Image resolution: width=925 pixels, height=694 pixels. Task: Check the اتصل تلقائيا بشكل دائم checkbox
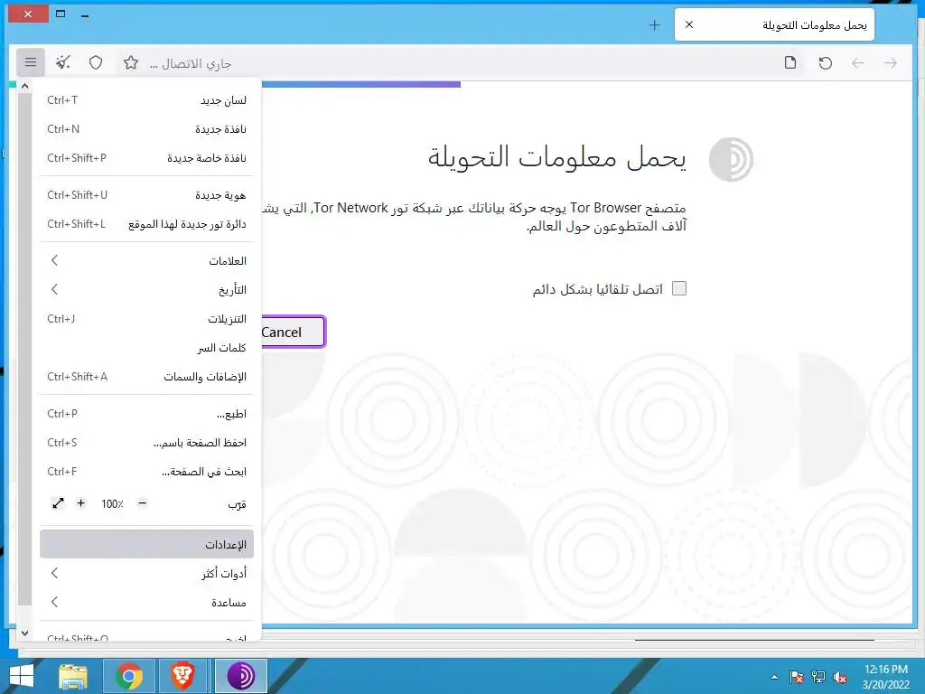pyautogui.click(x=679, y=288)
